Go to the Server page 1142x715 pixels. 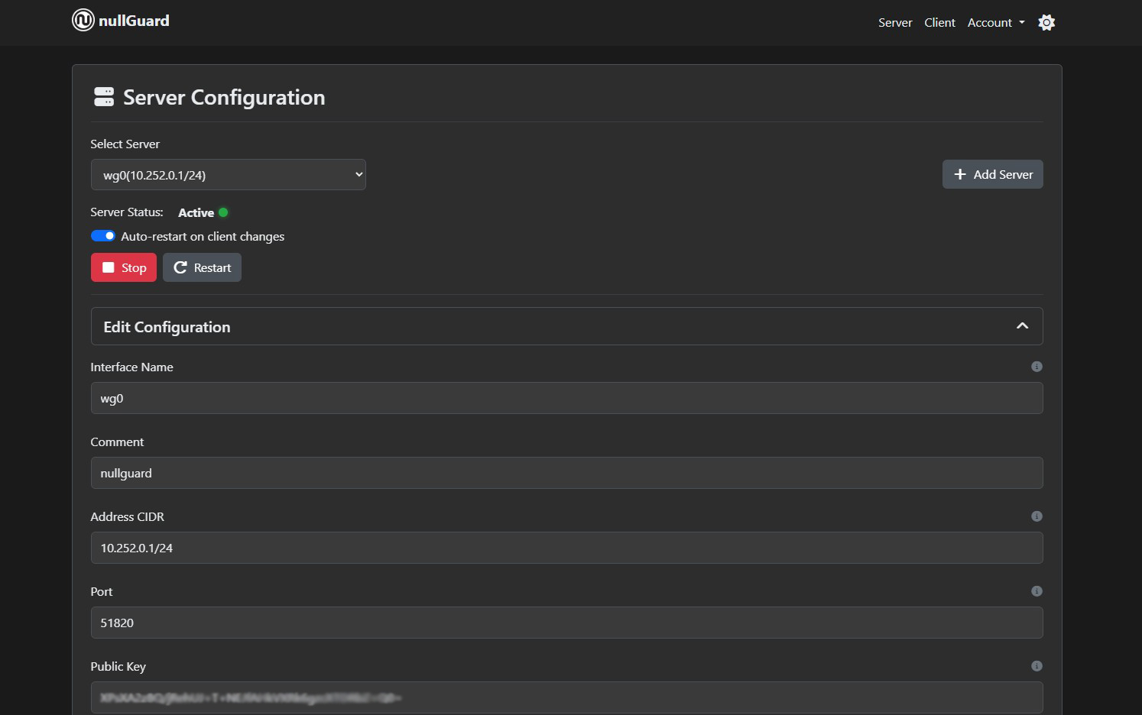(x=895, y=23)
